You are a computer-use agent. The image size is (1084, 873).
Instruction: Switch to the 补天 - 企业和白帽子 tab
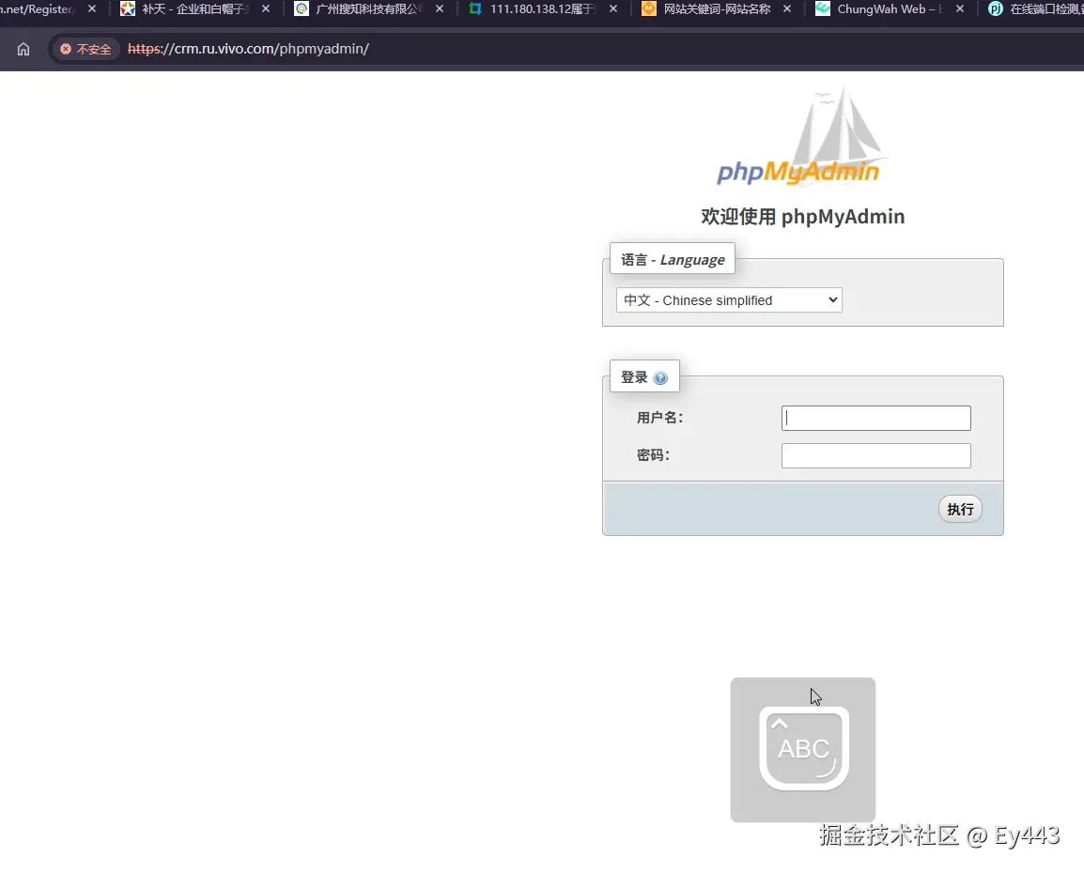click(194, 9)
